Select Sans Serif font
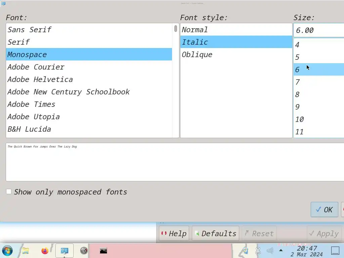The height and width of the screenshot is (258, 344). [89, 30]
